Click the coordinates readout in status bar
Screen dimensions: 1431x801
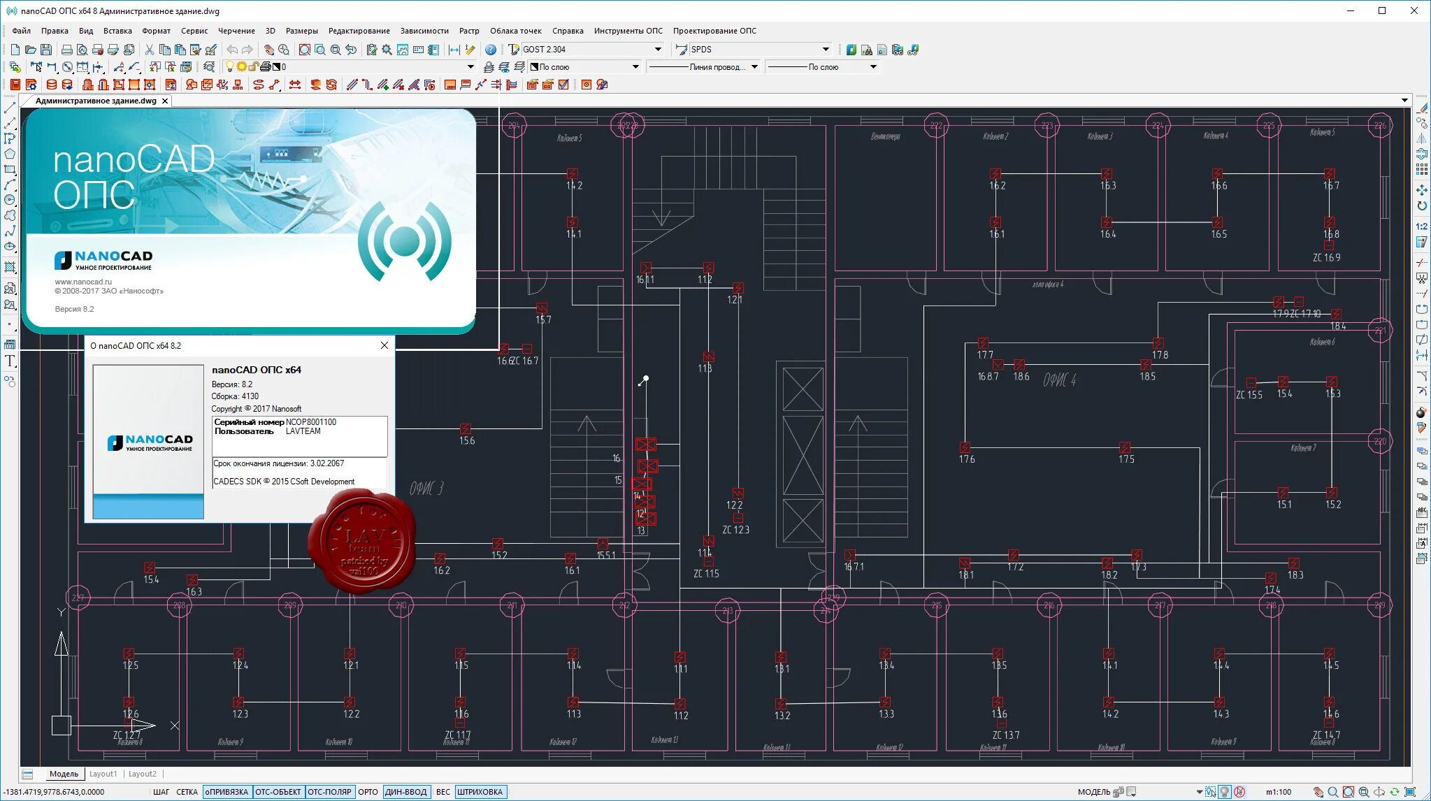point(55,792)
